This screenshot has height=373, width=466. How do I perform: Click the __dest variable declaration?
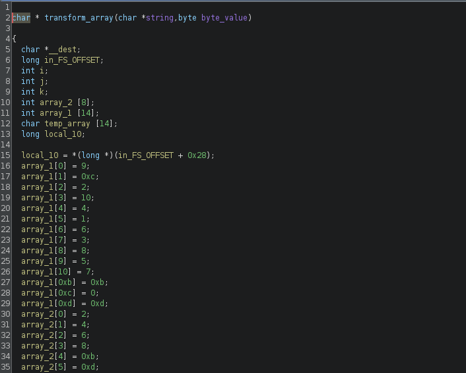pos(65,50)
